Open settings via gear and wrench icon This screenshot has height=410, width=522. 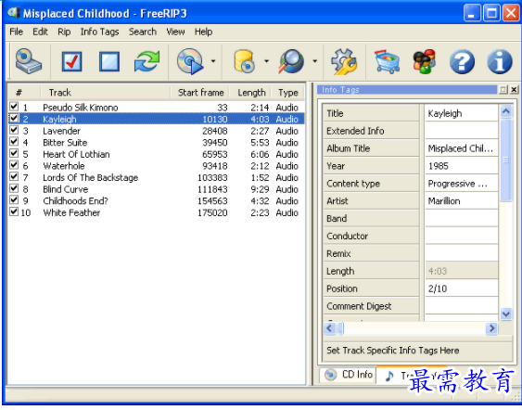(x=344, y=61)
